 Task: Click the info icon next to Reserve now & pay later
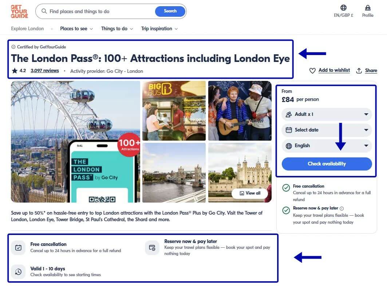point(341,208)
